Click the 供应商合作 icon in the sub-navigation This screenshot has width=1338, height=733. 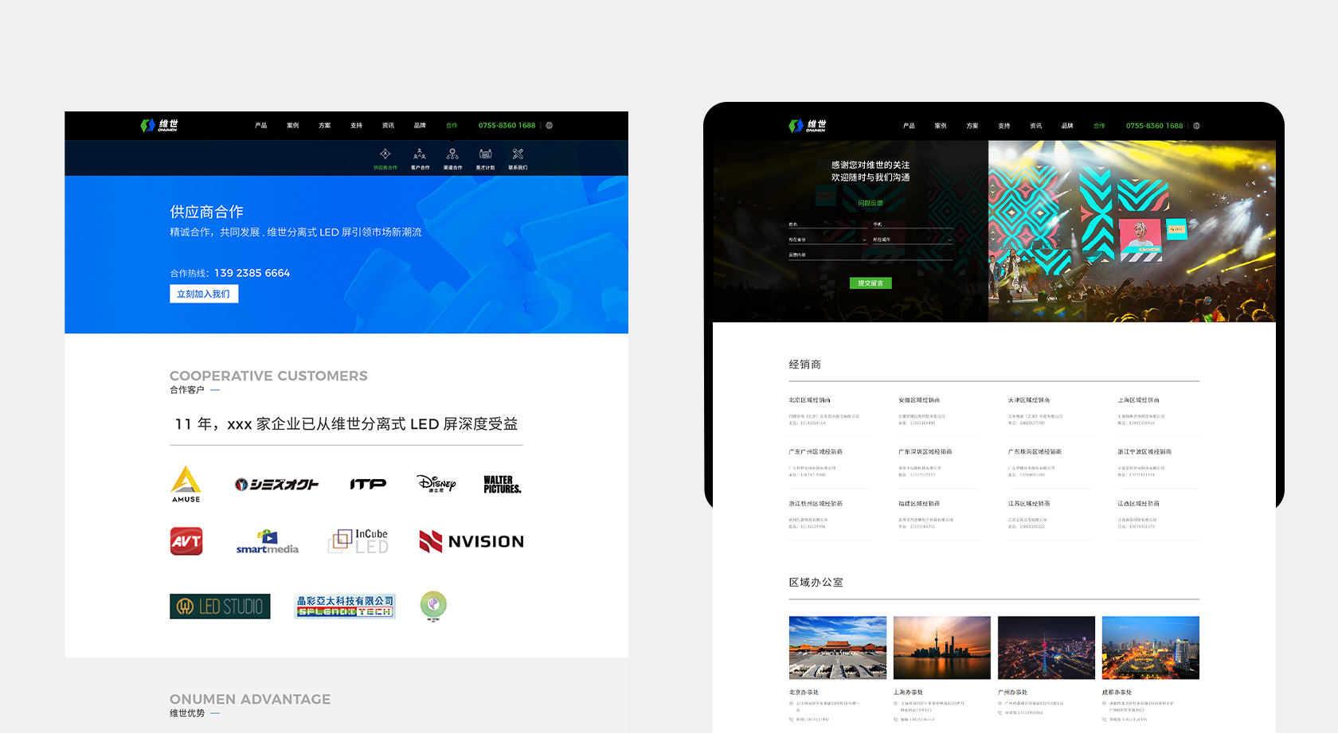(x=385, y=154)
